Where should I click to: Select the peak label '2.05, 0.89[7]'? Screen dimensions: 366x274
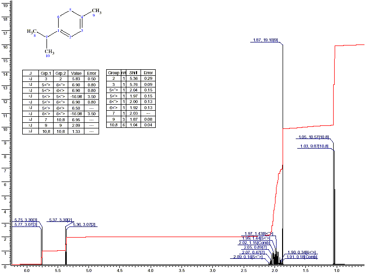coord(255,247)
